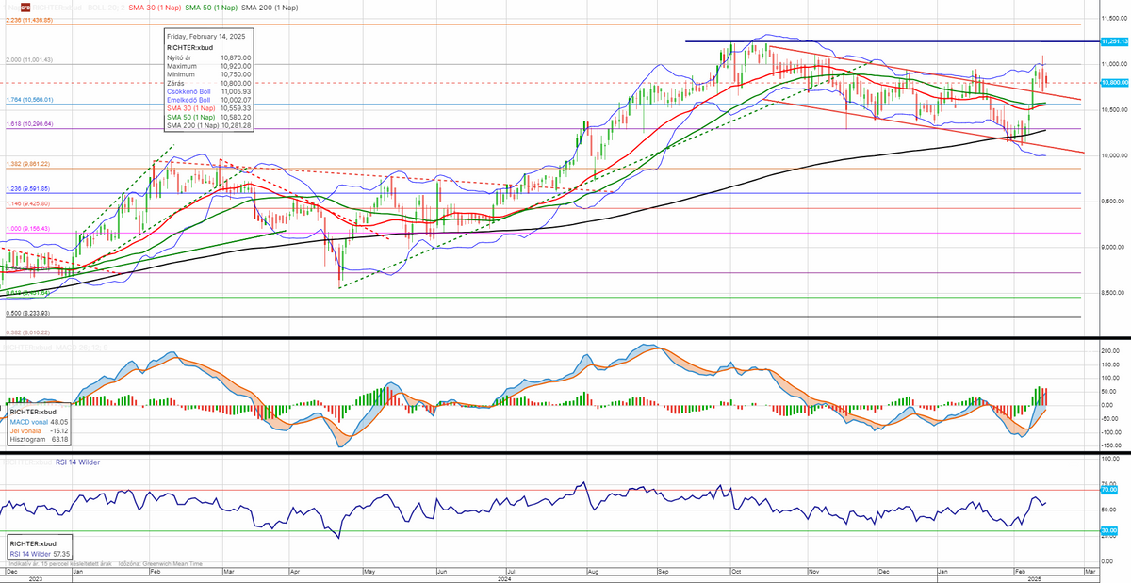Click the 11,500.00 price axis label

(x=1115, y=18)
